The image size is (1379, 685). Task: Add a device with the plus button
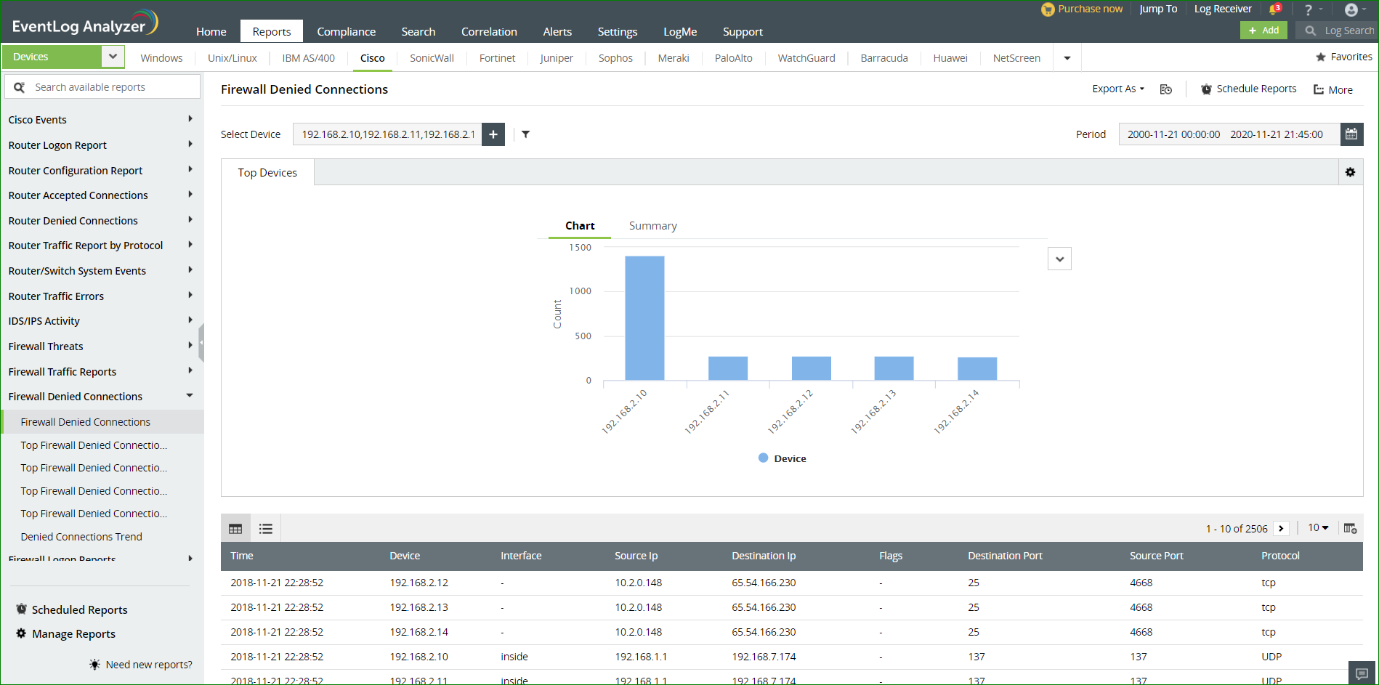click(493, 134)
